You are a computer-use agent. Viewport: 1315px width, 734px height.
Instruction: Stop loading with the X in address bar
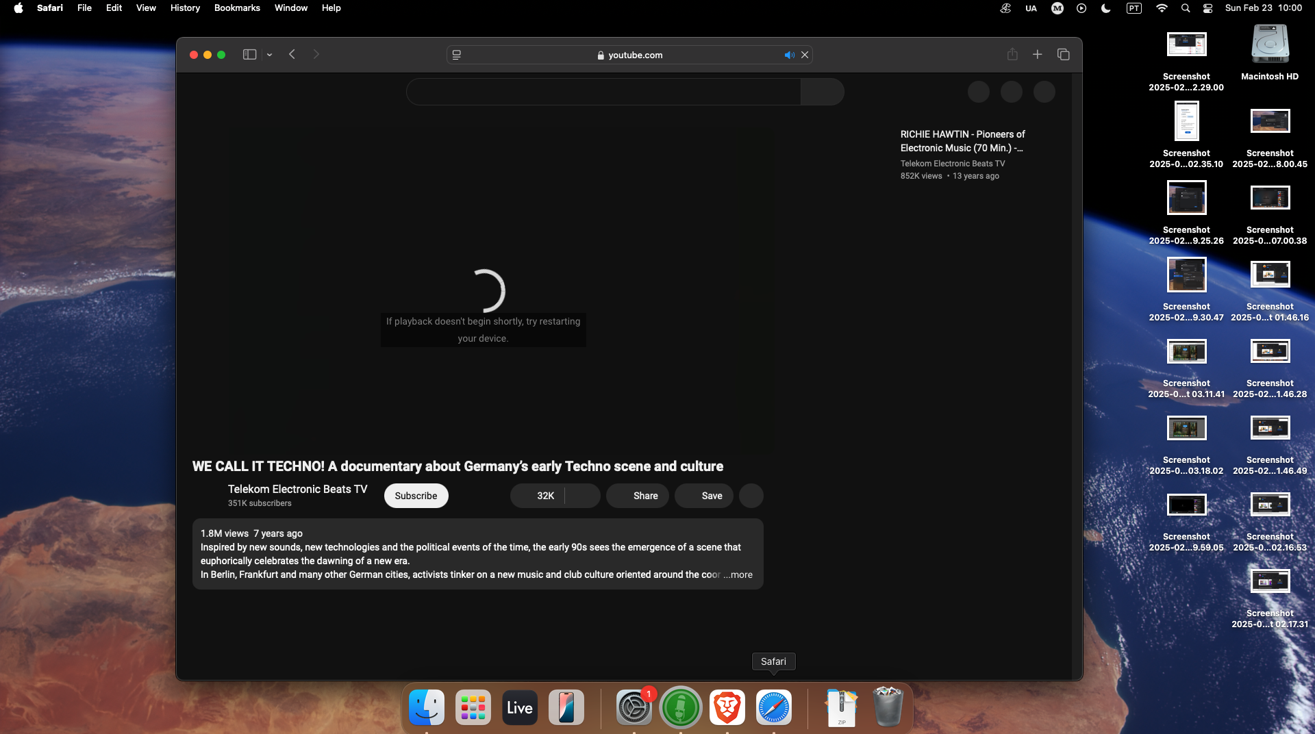click(805, 55)
